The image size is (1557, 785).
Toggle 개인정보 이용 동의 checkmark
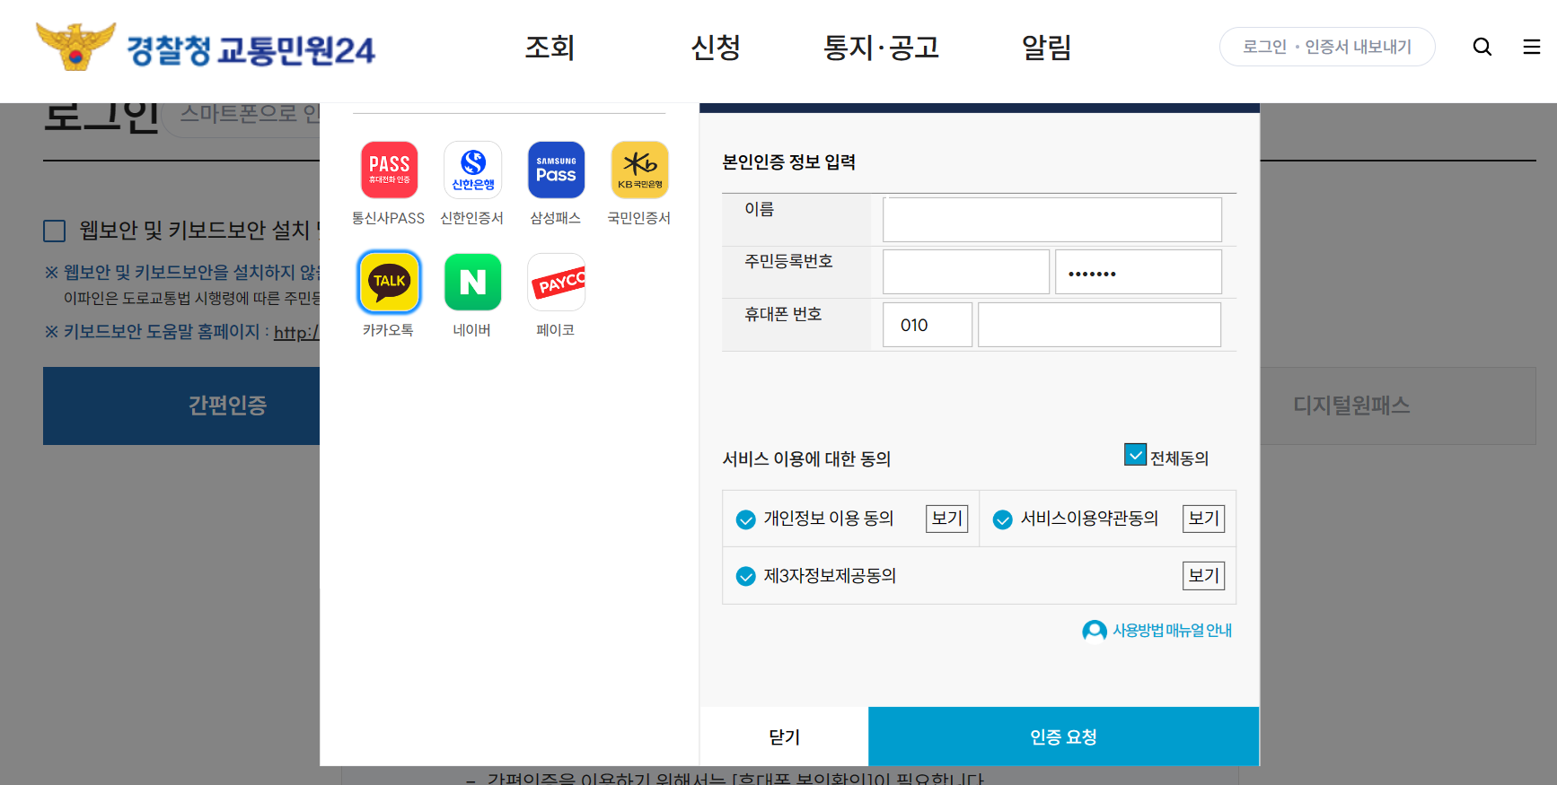coord(745,519)
